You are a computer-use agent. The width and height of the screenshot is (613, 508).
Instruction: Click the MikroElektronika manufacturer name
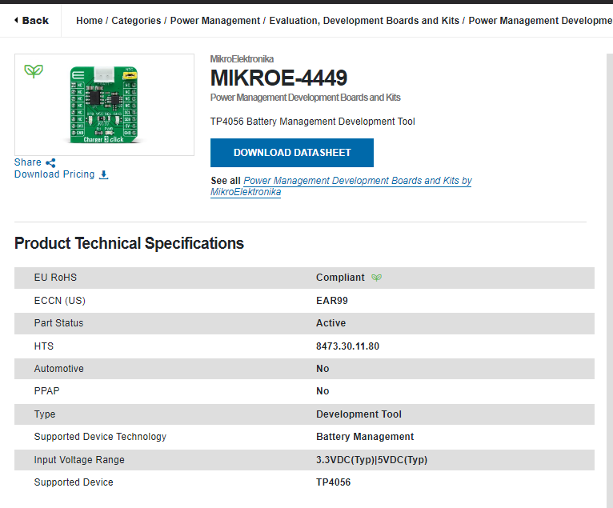coord(242,59)
